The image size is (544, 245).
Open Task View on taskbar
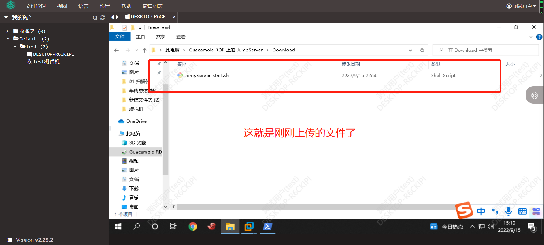coord(173,227)
